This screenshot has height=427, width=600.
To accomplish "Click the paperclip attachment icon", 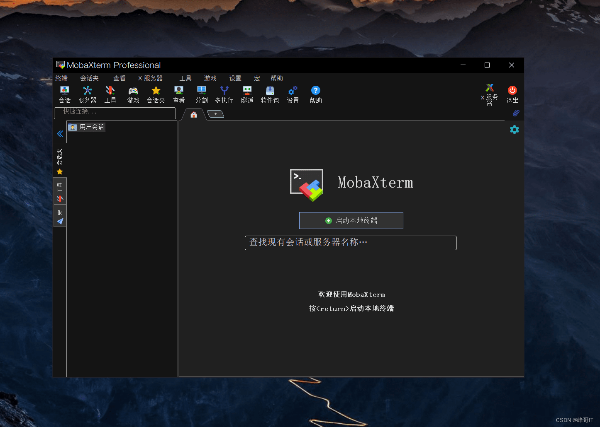I will [516, 113].
